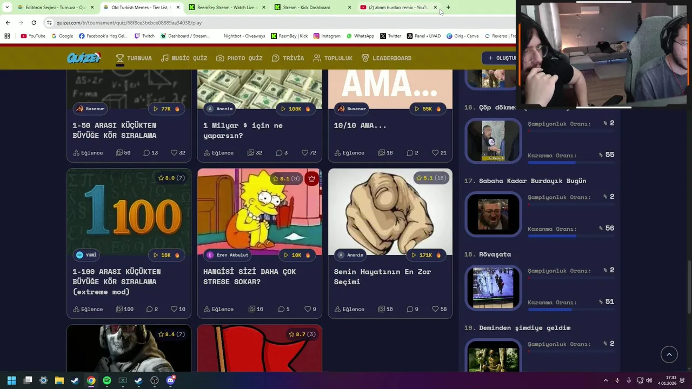The width and height of the screenshot is (692, 389).
Task: Click the crown badge on the Lisa Simpson card
Action: [x=311, y=178]
